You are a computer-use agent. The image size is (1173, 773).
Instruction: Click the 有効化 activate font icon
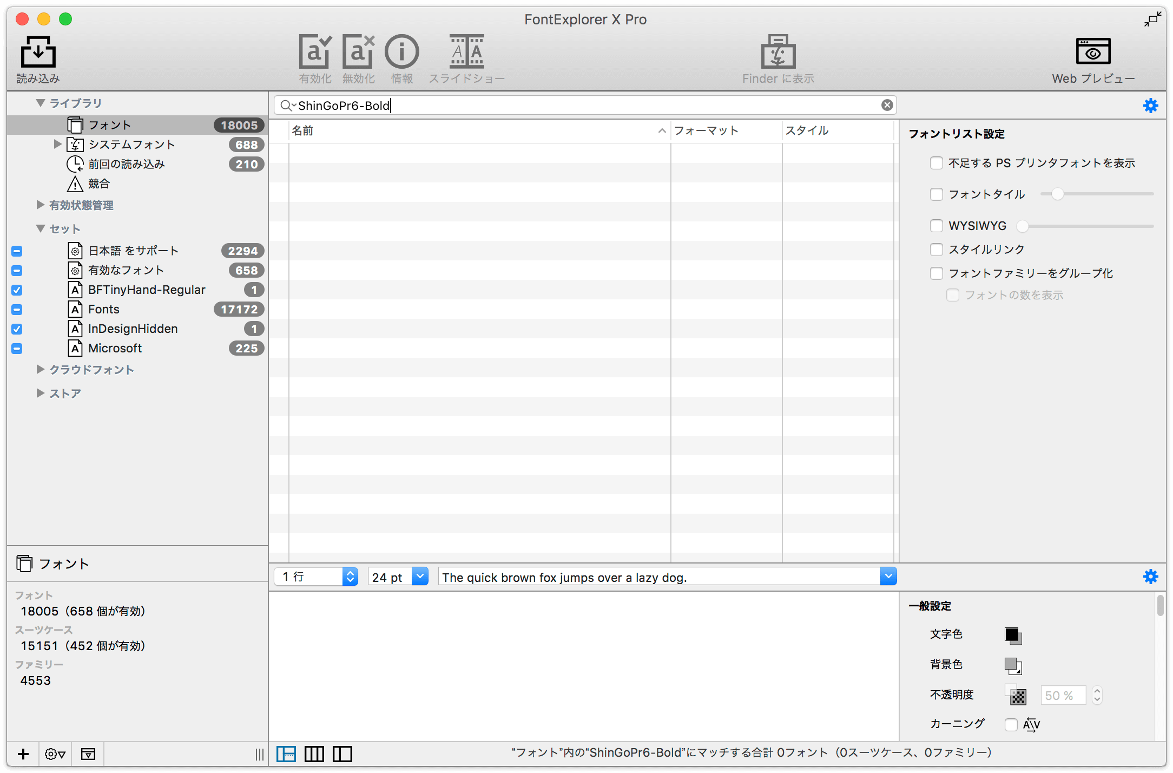coord(315,52)
